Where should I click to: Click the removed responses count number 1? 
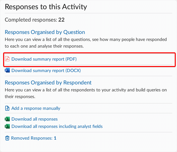[x=55, y=138]
